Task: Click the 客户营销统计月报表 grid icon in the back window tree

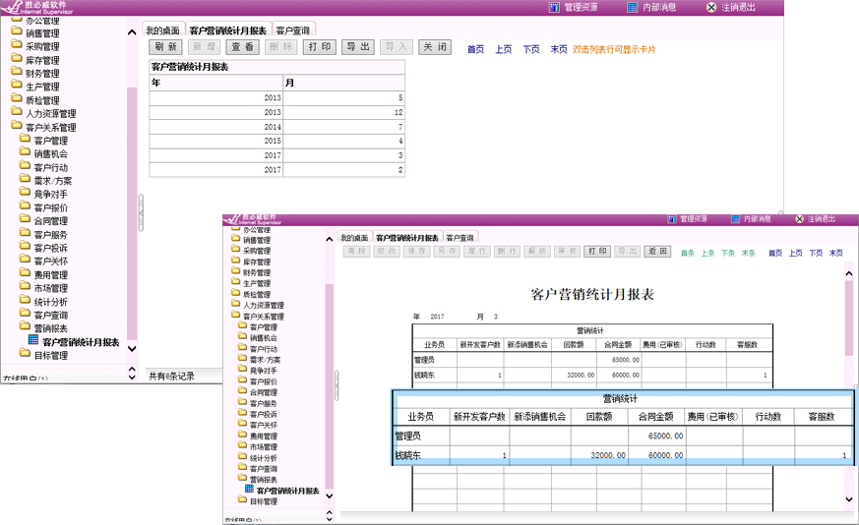Action: click(33, 340)
